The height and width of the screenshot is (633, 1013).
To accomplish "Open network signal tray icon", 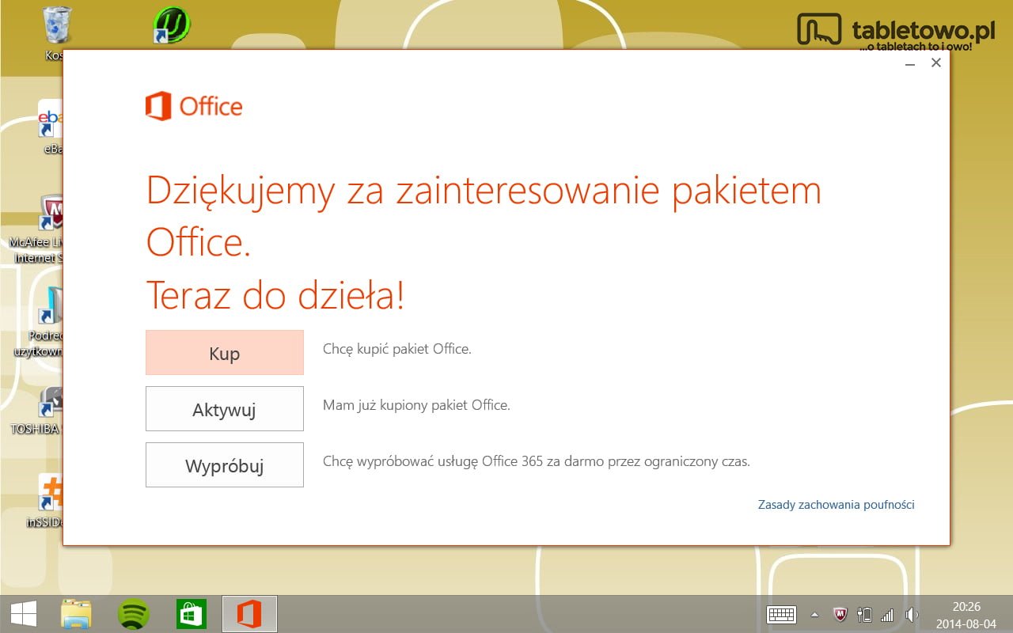I will pos(887,615).
